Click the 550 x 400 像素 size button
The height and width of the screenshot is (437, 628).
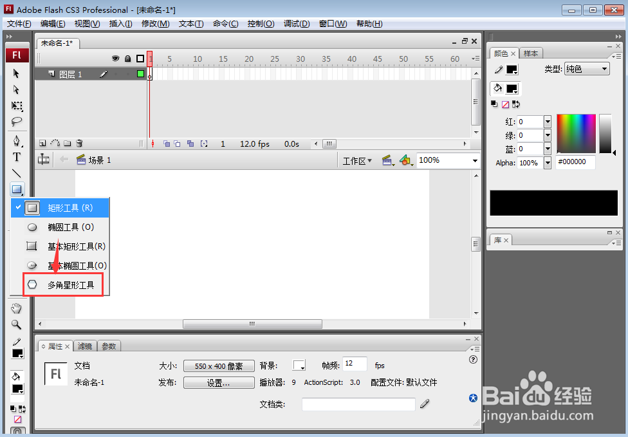point(219,366)
